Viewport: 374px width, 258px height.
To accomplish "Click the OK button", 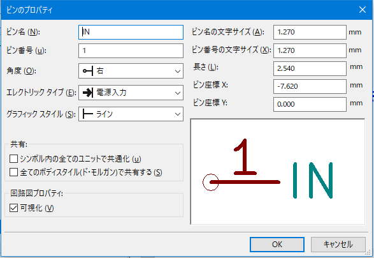I will (x=277, y=245).
